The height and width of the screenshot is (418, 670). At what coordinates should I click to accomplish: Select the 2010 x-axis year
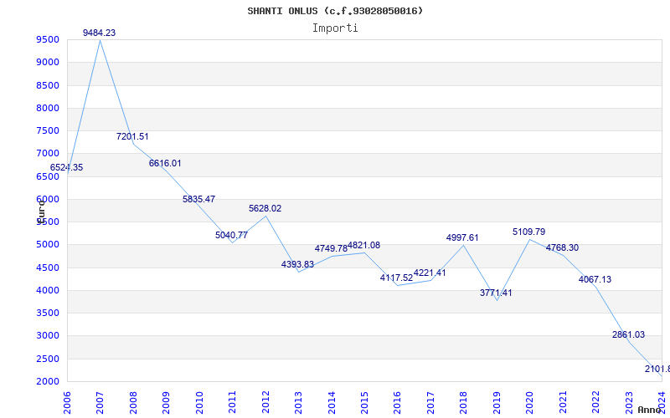(x=199, y=403)
